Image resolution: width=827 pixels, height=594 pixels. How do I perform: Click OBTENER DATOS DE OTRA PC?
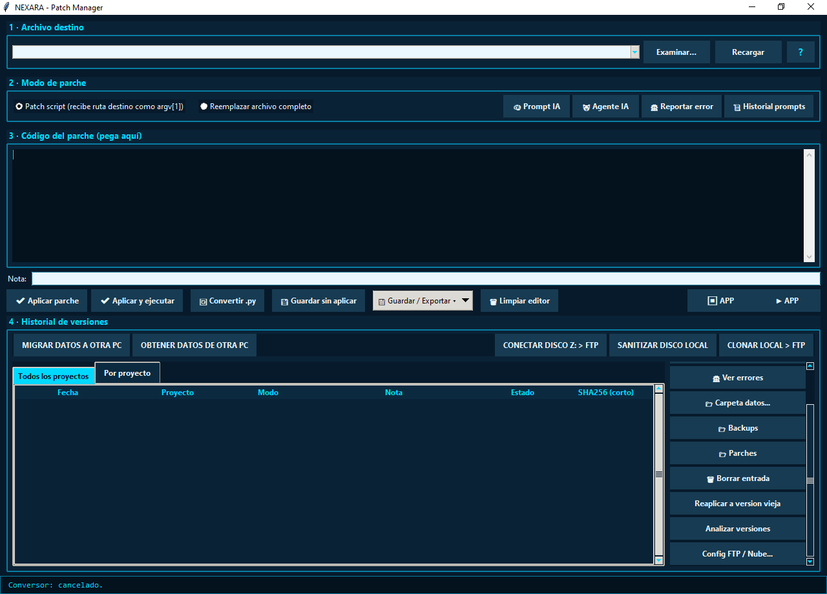tap(194, 345)
